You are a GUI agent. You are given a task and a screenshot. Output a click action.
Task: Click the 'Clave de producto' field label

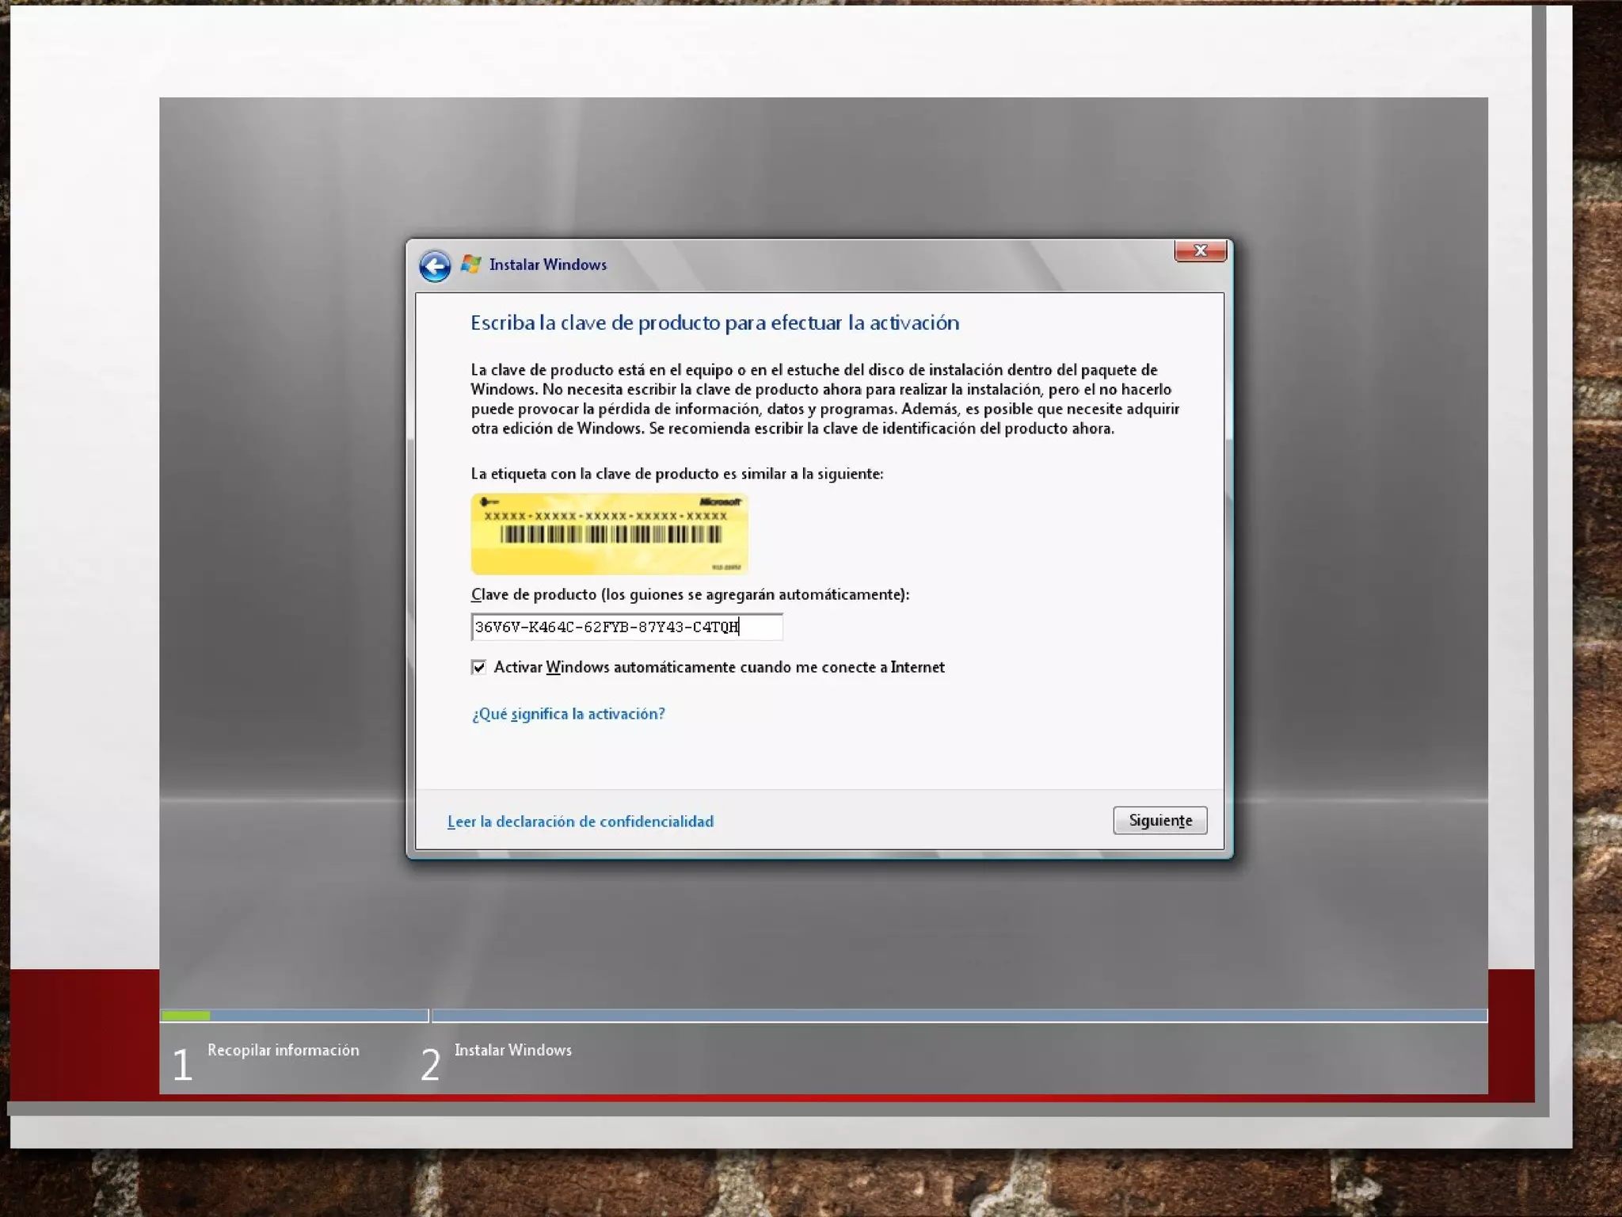(x=689, y=594)
